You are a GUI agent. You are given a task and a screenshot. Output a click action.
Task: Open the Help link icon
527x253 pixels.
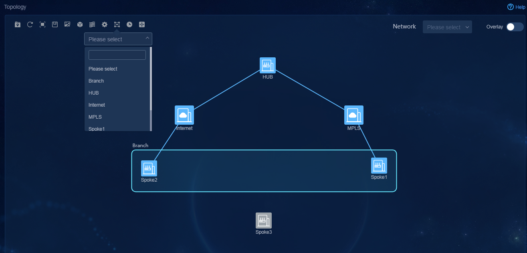[511, 7]
